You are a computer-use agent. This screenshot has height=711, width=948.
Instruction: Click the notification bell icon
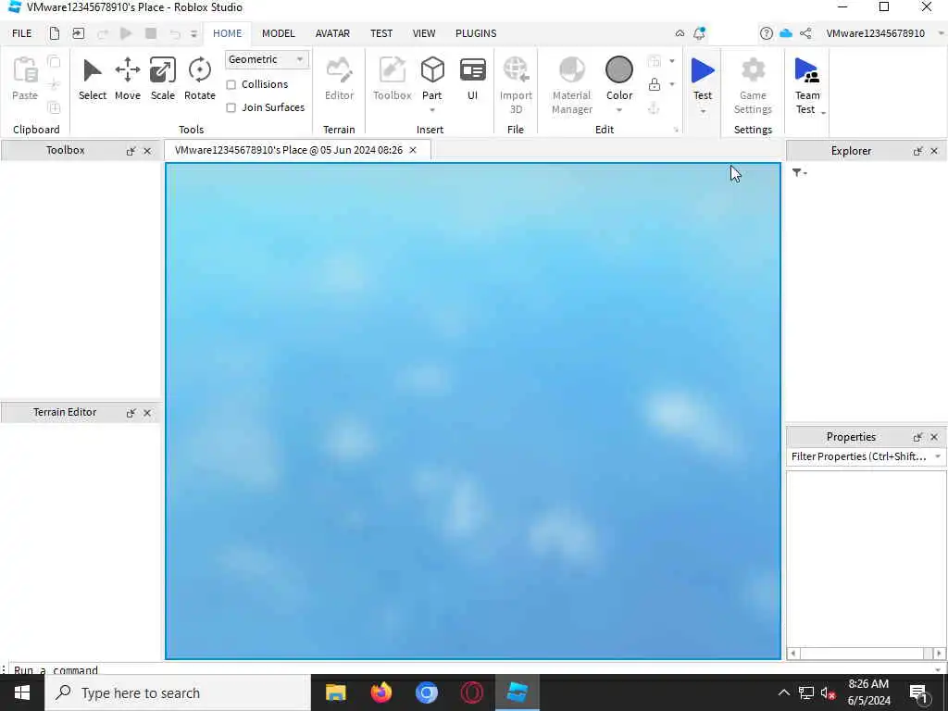pyautogui.click(x=700, y=33)
